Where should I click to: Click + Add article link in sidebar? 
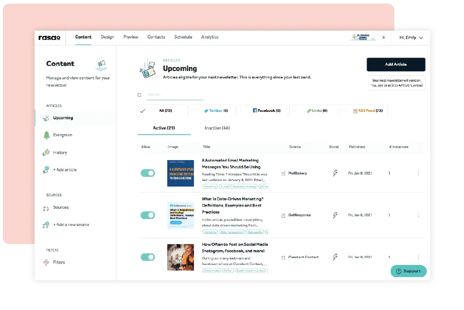point(65,170)
